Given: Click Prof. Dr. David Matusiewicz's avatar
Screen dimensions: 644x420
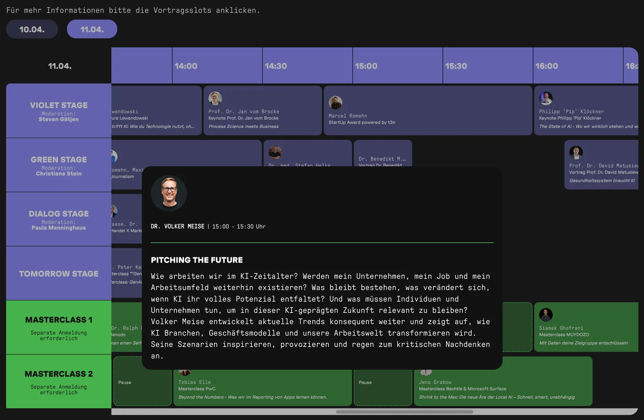Looking at the screenshot, I should 576,152.
